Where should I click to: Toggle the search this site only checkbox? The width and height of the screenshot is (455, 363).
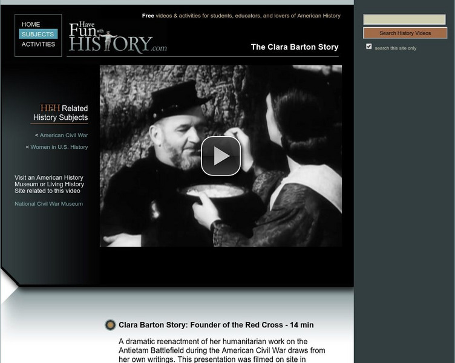[x=369, y=47]
